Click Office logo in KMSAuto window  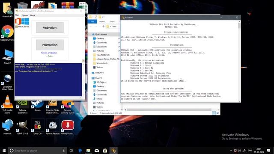[x=18, y=21]
